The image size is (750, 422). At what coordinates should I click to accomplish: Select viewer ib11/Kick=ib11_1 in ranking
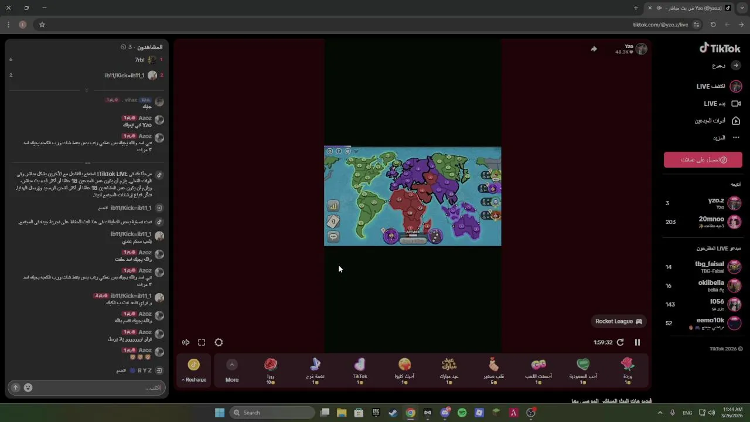[86, 75]
